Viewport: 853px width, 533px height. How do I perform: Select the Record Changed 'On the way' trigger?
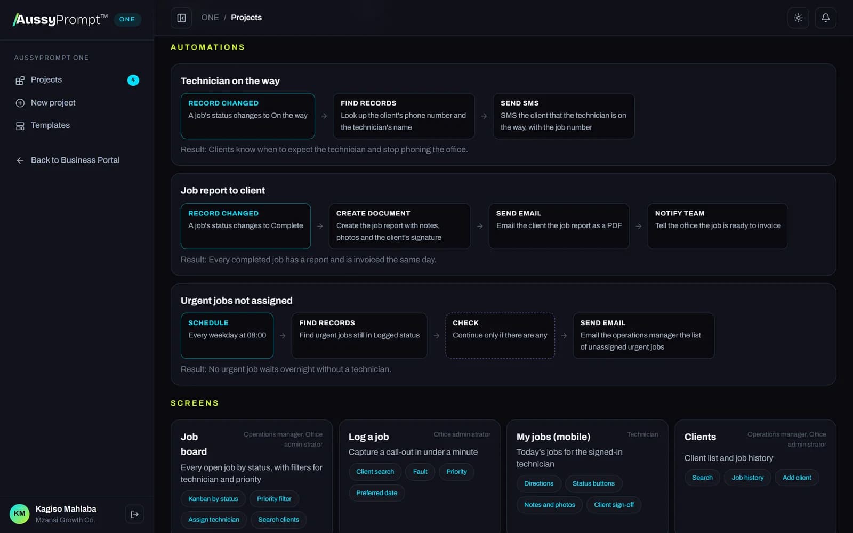(x=248, y=116)
